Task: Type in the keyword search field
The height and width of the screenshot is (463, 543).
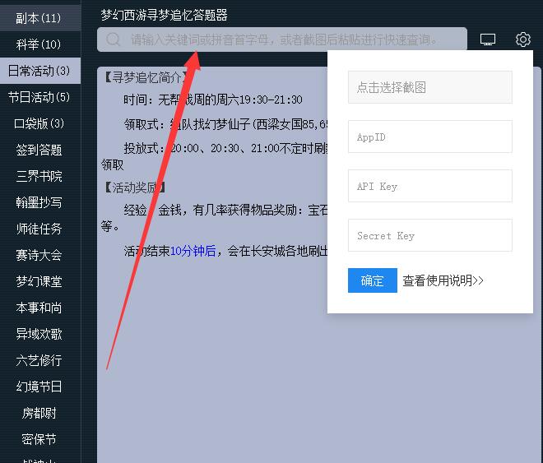Action: 288,39
